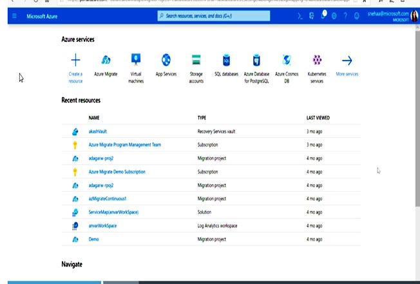Open Cloud Shell from the top bar

coord(300,16)
